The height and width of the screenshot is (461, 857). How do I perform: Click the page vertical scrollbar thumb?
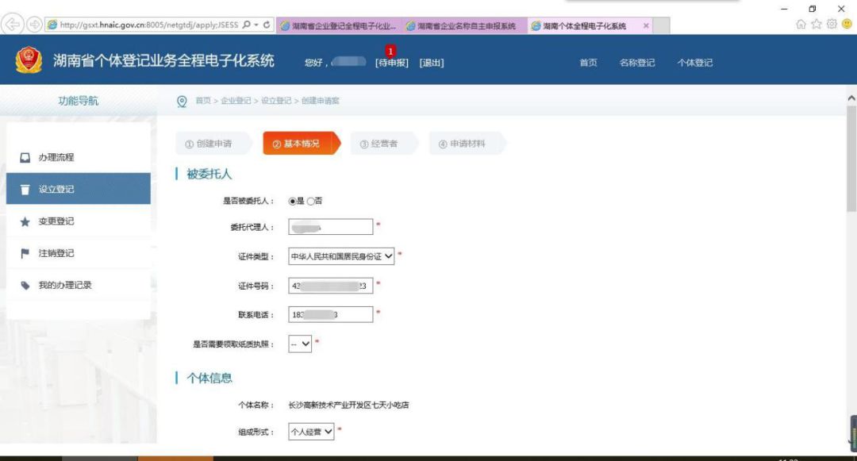[851, 159]
